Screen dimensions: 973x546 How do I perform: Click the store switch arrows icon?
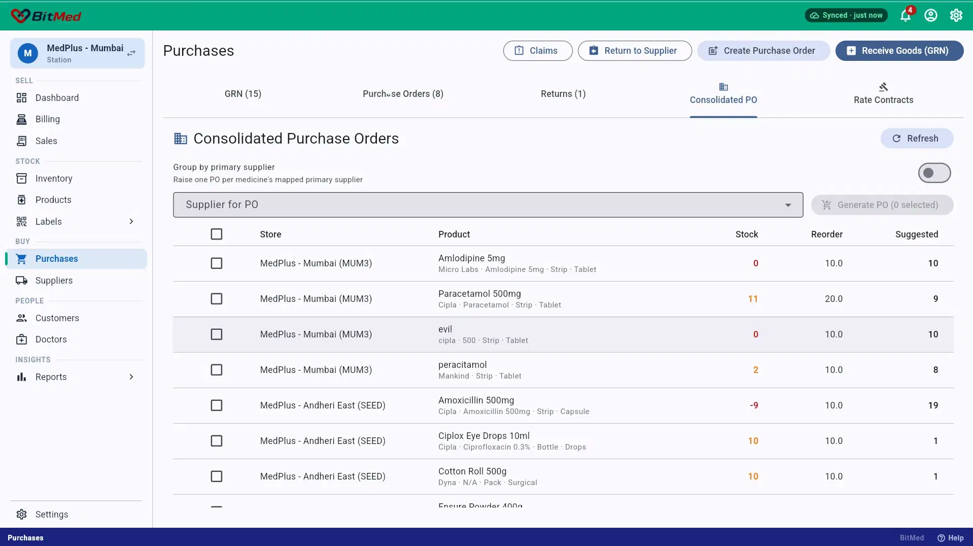(x=131, y=53)
